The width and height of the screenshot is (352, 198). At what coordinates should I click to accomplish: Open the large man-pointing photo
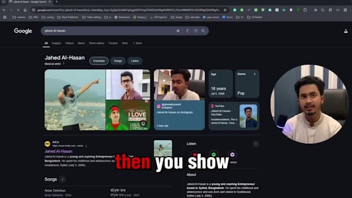click(x=75, y=100)
